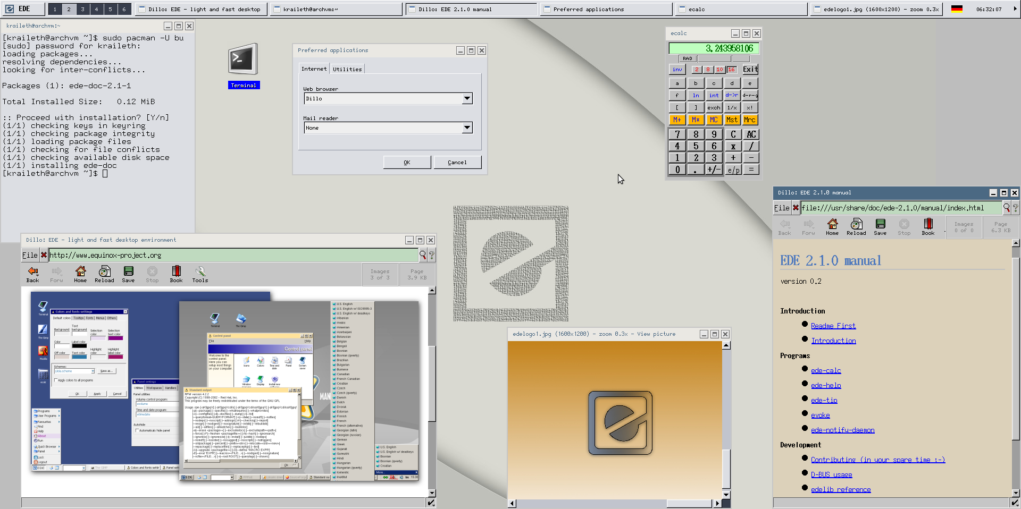
Task: Select ecalc in the panel taskbar
Action: click(x=741, y=9)
